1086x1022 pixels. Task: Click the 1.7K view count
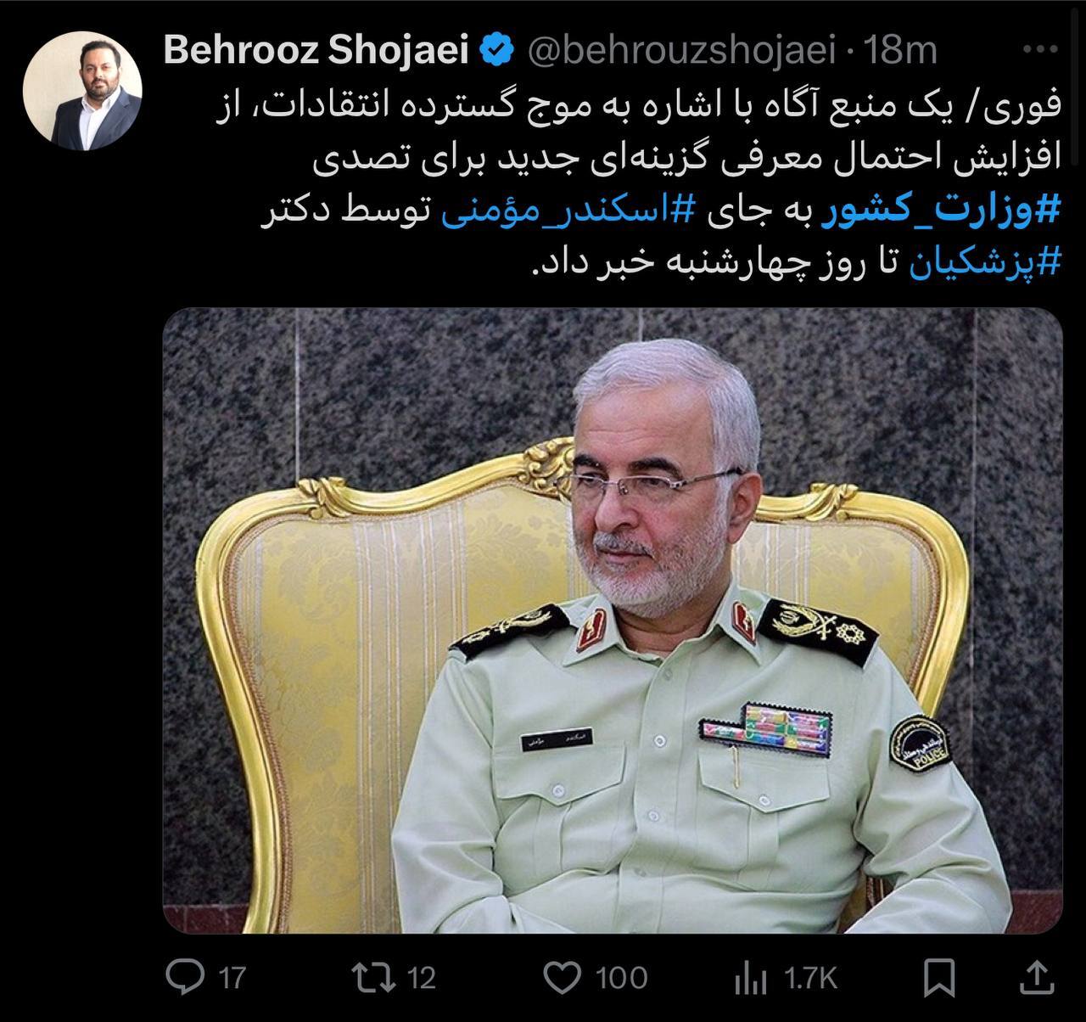811,979
